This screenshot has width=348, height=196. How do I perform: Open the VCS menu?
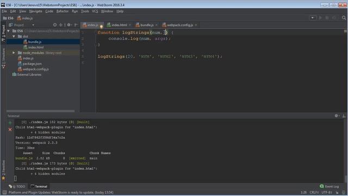95,11
